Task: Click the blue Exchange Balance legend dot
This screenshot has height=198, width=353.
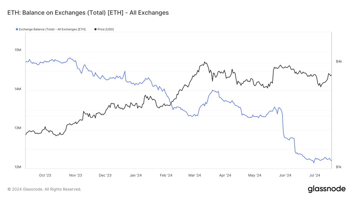Action: pos(17,29)
